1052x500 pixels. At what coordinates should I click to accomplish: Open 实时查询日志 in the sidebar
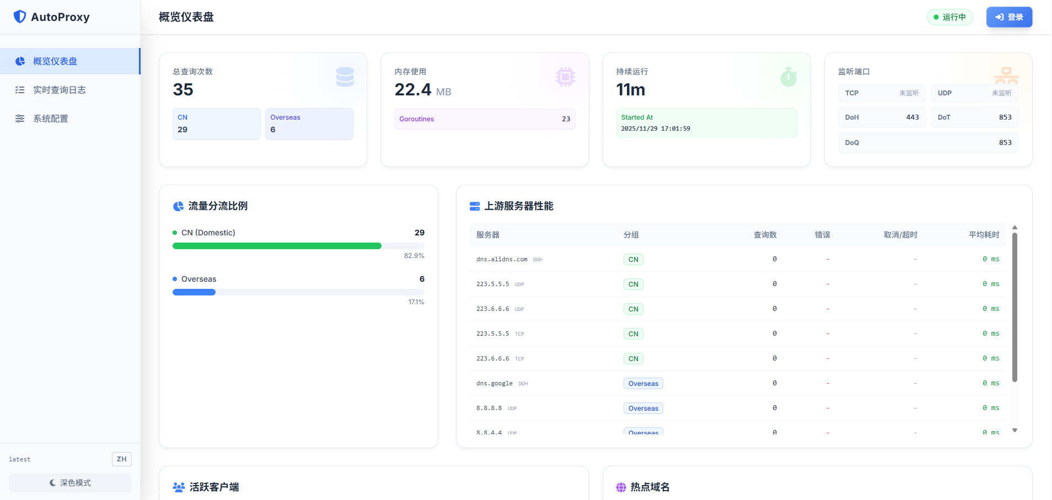pos(60,90)
